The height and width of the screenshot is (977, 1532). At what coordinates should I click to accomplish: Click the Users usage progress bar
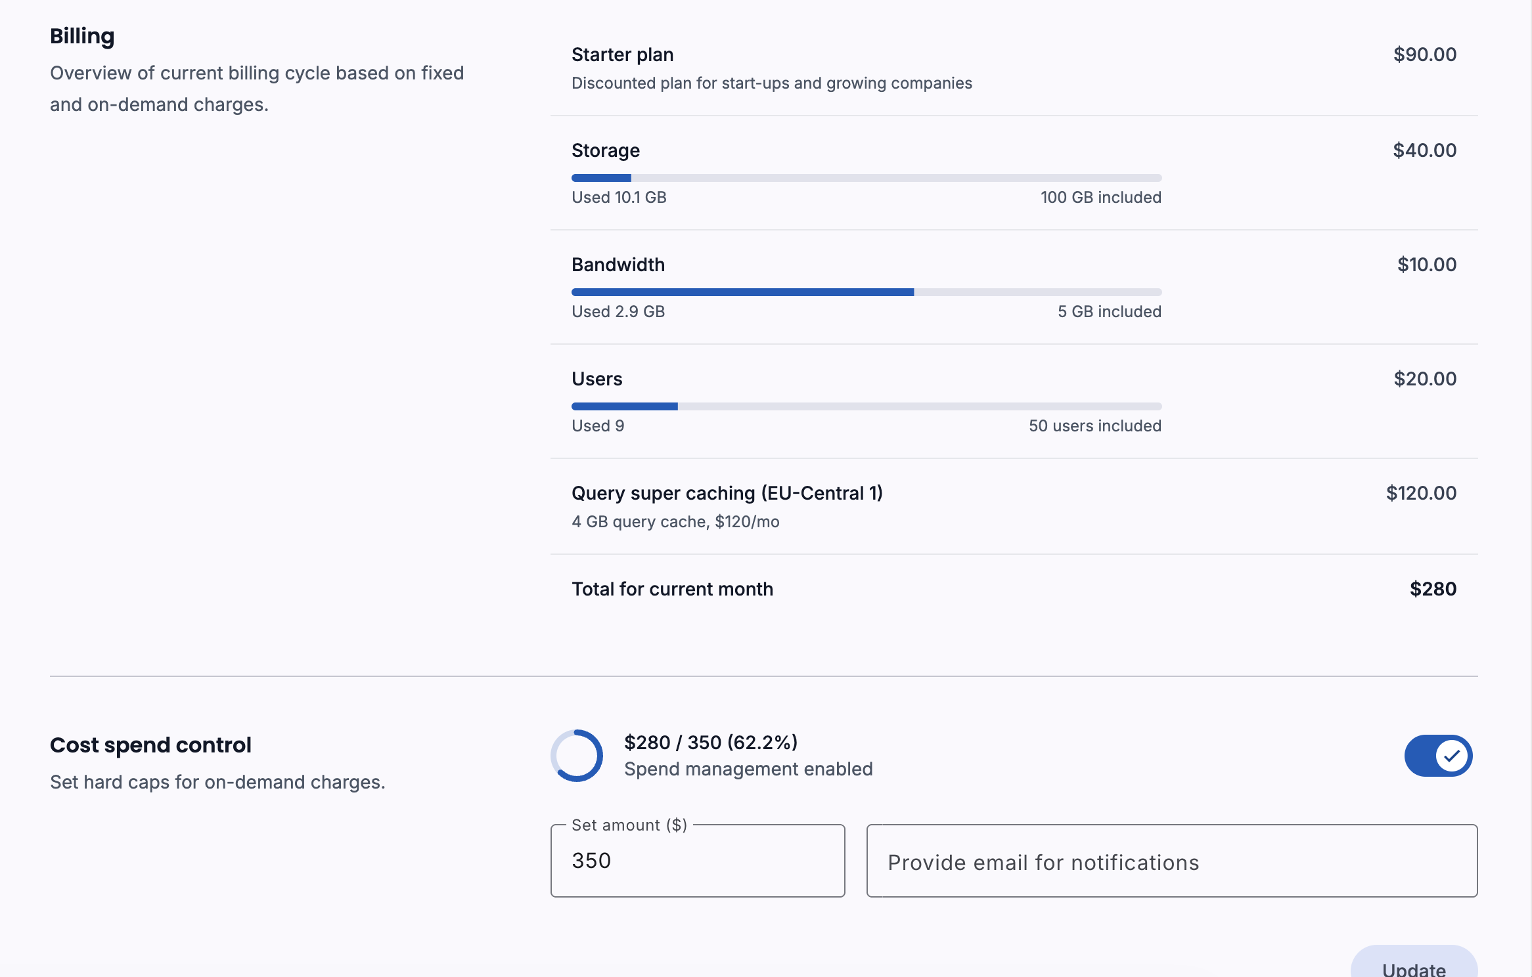[x=867, y=406]
